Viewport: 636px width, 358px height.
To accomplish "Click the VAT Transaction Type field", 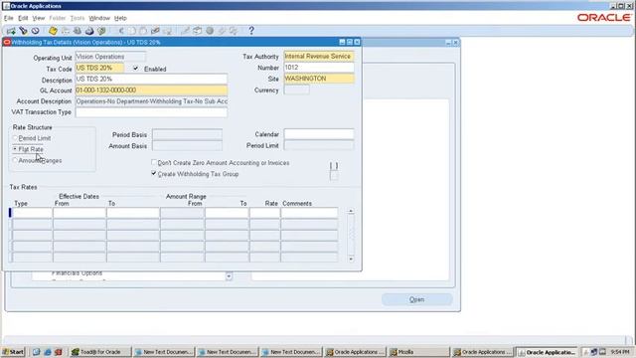I will point(151,112).
